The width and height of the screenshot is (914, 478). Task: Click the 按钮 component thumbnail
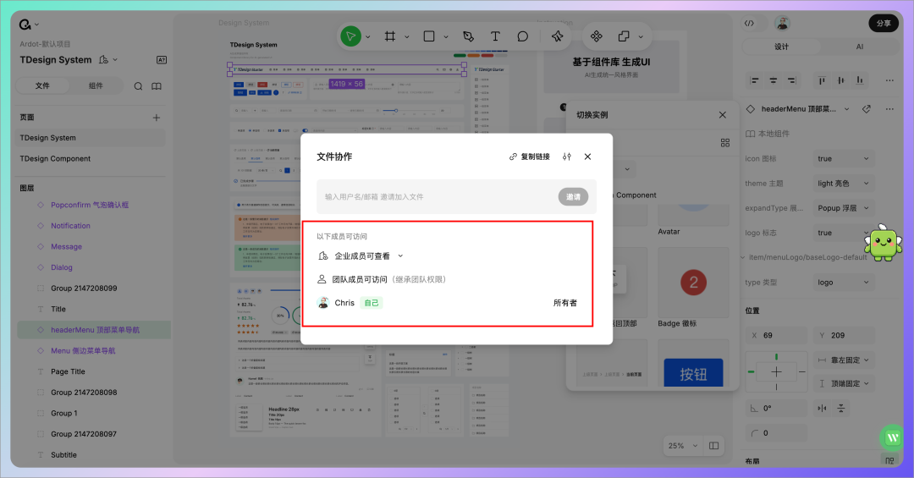click(694, 364)
